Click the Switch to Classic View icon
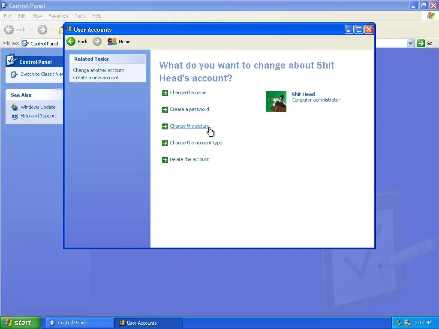This screenshot has width=439, height=329. (x=14, y=75)
